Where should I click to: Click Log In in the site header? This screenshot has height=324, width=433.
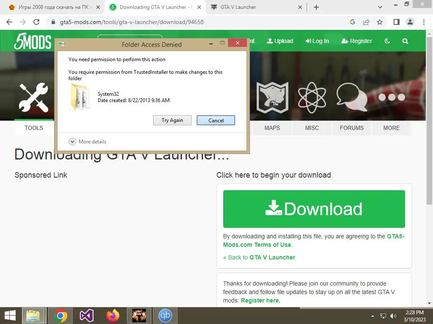317,41
